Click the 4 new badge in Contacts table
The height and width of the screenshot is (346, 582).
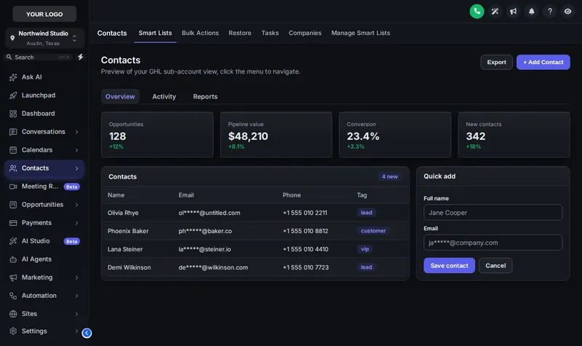pos(390,177)
